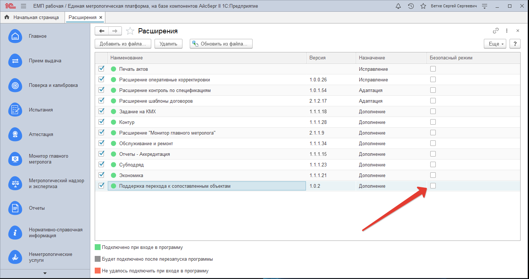Add Расширения page to favorites with the star

coord(130,31)
